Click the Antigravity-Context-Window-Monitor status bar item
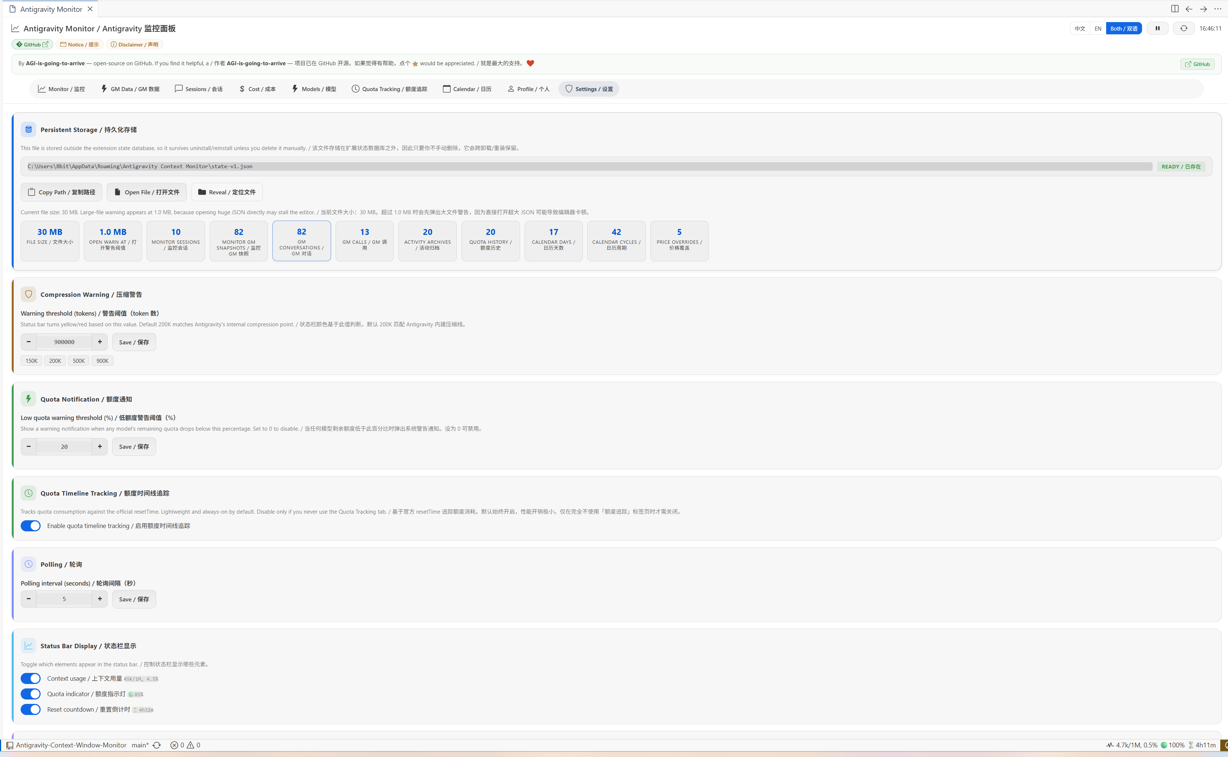Viewport: 1228px width, 757px height. 66,745
